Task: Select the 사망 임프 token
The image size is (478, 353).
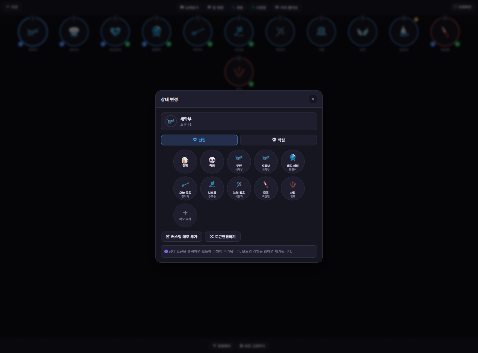Action: coord(293,188)
